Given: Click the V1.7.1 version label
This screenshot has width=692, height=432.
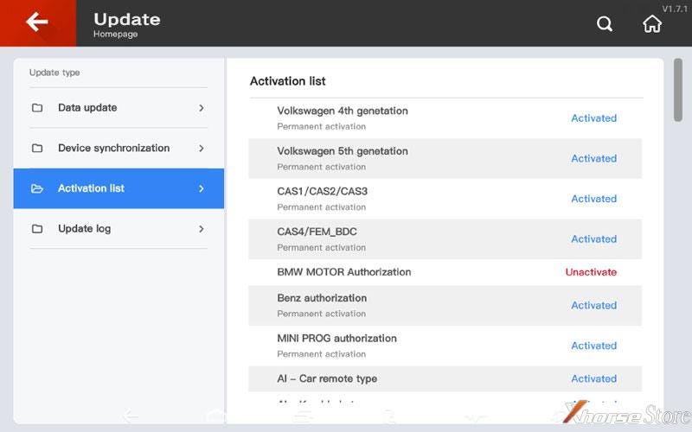Looking at the screenshot, I should 675,9.
